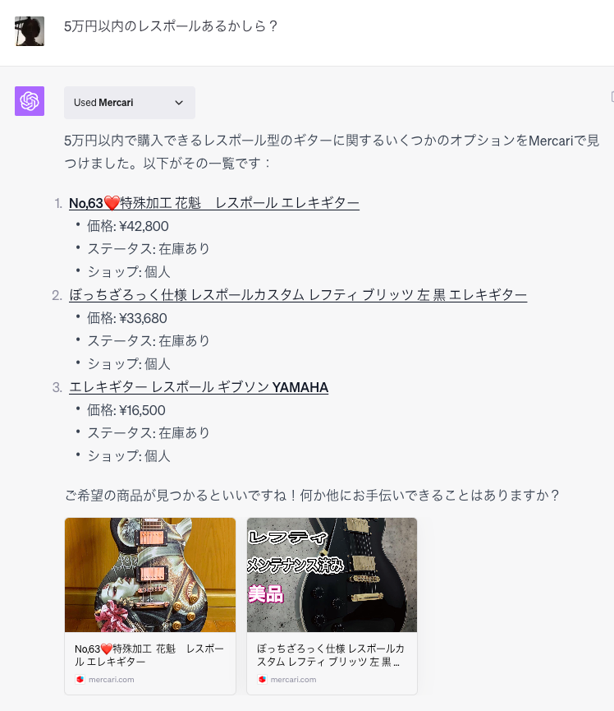Viewport: 614px width, 711px height.
Task: Expand the Used Mercari chevron arrow
Action: click(179, 103)
